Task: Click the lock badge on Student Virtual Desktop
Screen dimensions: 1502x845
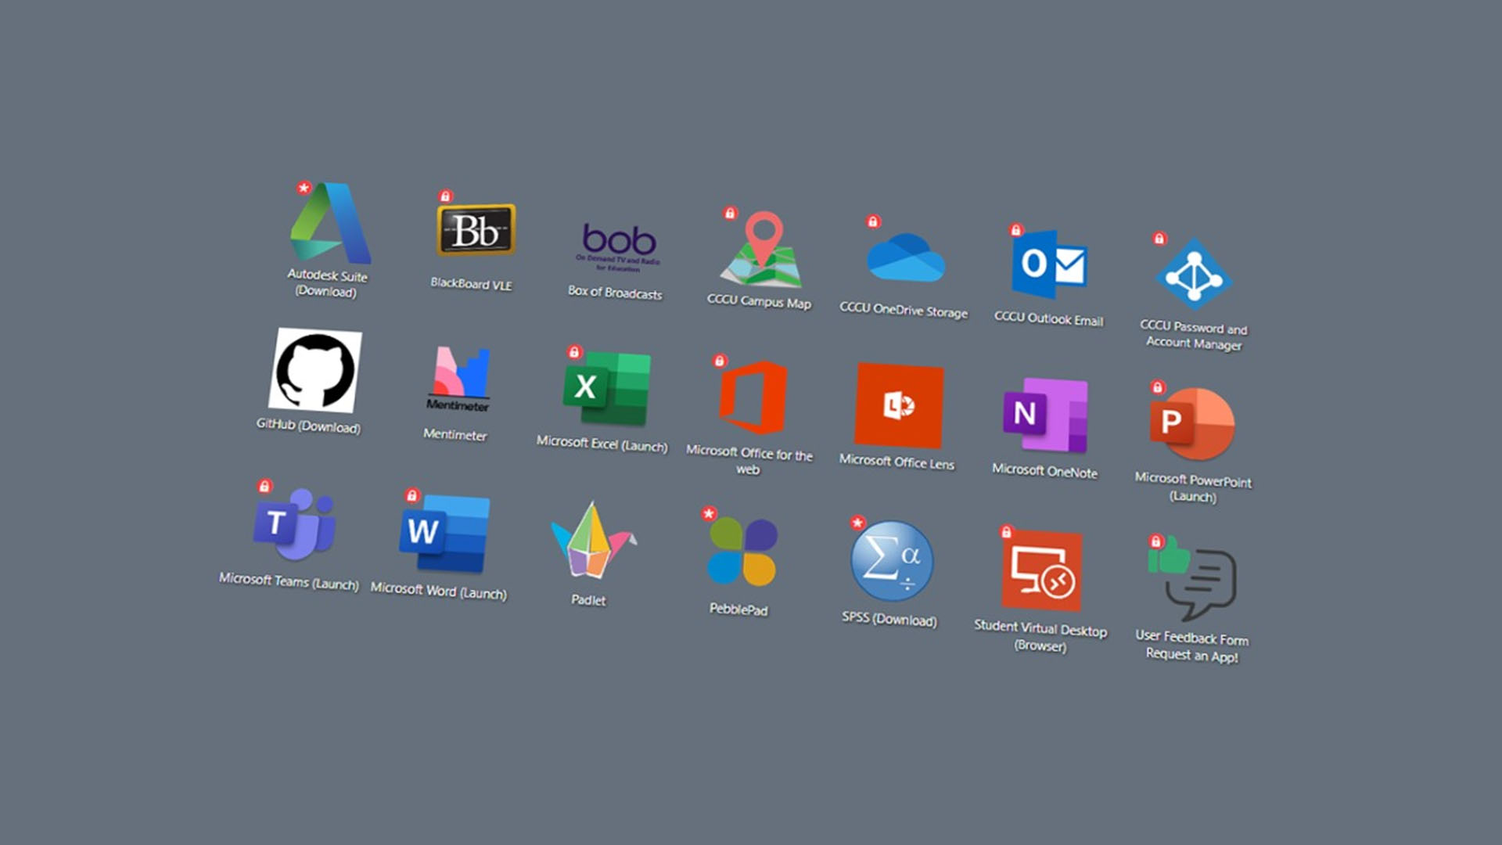Action: click(1006, 532)
